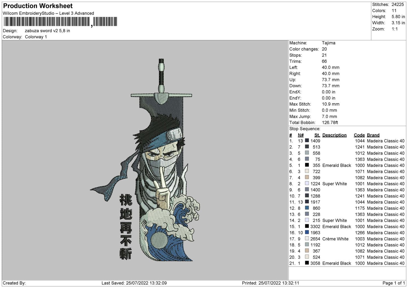This screenshot has height=288, width=408.
Task: Click the thread code 1175 in row 12
Action: pos(360,208)
